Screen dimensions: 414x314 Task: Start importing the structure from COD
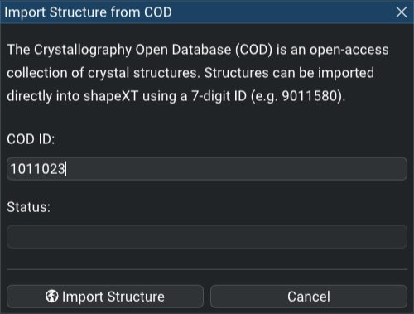pyautogui.click(x=105, y=297)
